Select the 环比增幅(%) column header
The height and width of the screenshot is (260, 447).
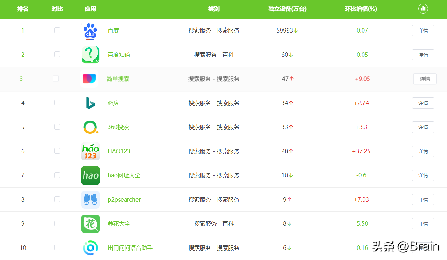361,9
